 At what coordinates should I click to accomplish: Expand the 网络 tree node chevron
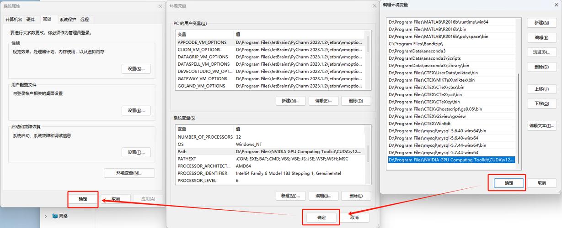coord(46,216)
